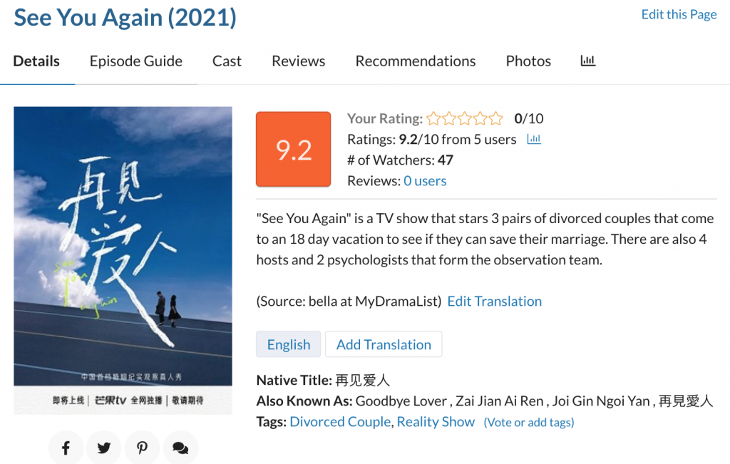Rate the show one star
The width and height of the screenshot is (730, 464).
click(433, 119)
